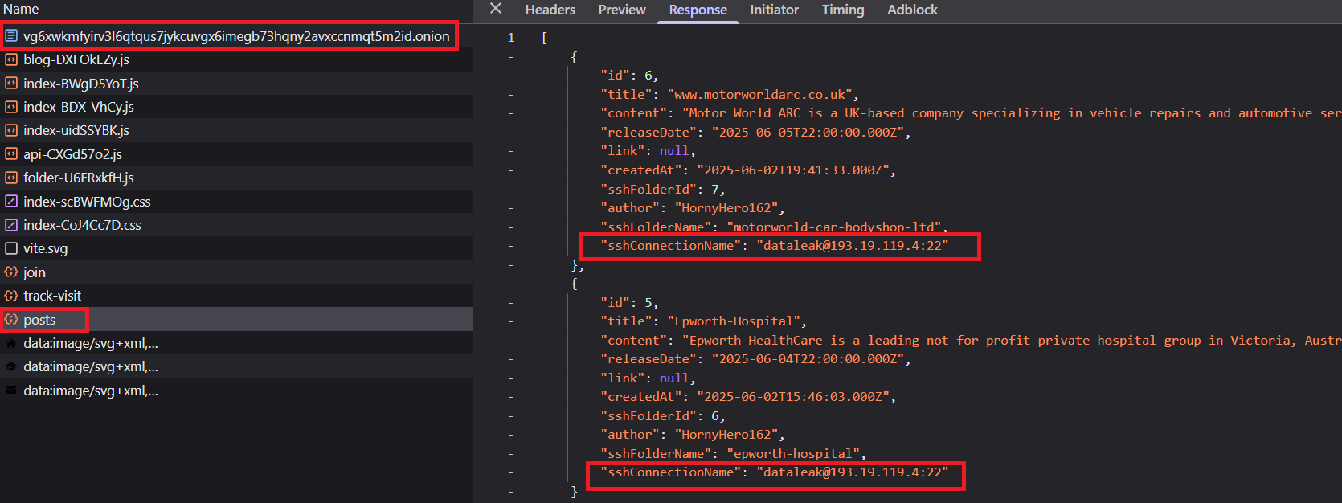Select the folder-U6FRxkfH.js request
The image size is (1342, 503).
pos(236,178)
